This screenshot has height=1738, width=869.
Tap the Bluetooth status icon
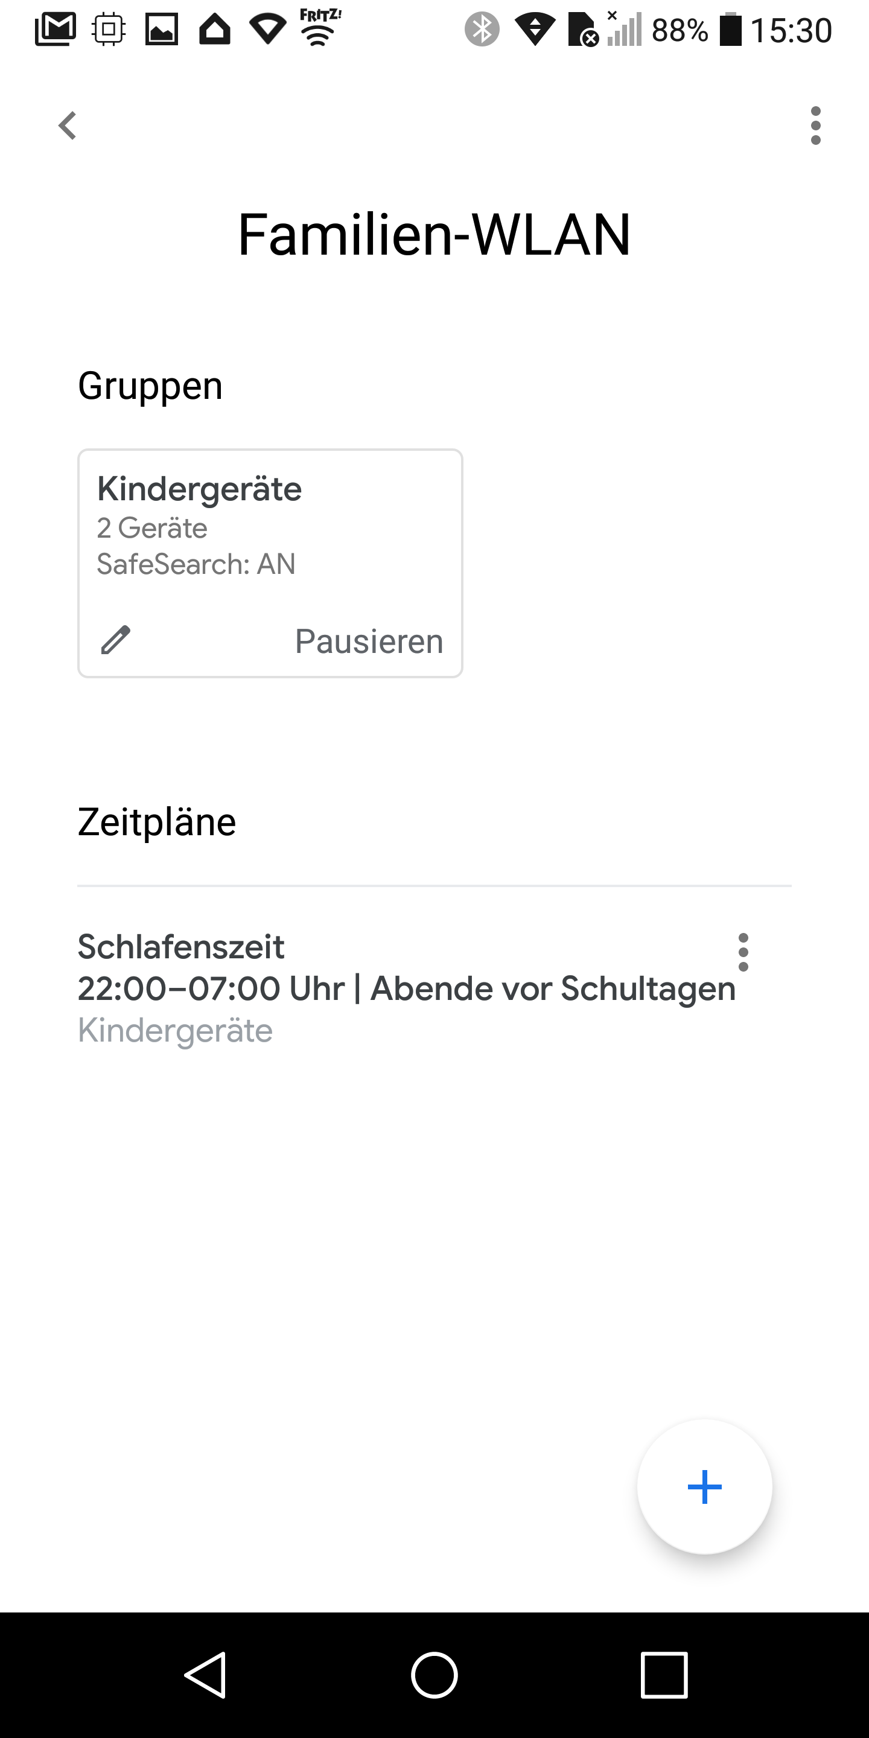coord(482,29)
